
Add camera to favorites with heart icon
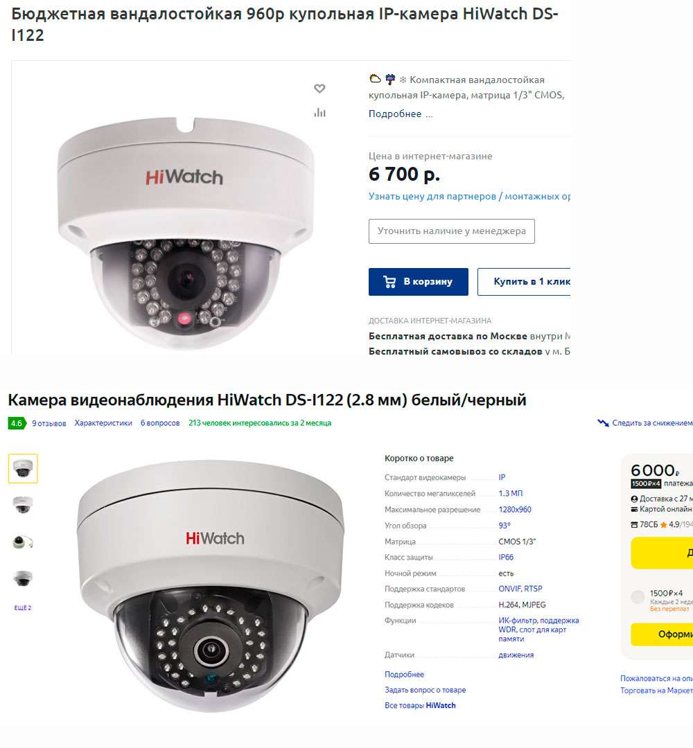tap(319, 88)
